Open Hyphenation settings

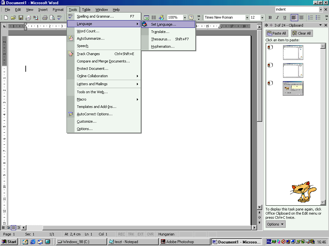pos(168,46)
